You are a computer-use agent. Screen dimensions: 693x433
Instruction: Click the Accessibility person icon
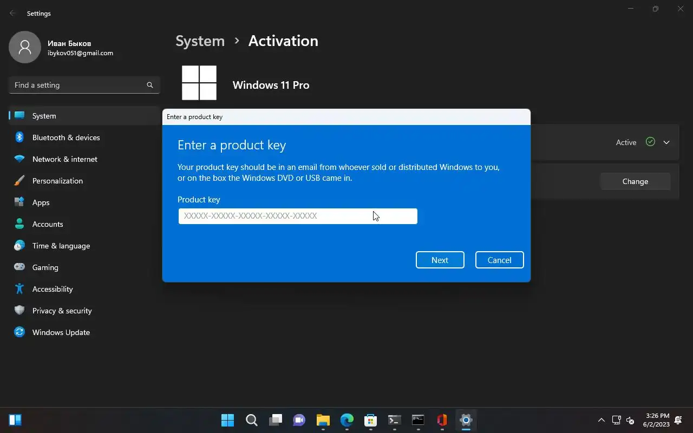point(19,289)
